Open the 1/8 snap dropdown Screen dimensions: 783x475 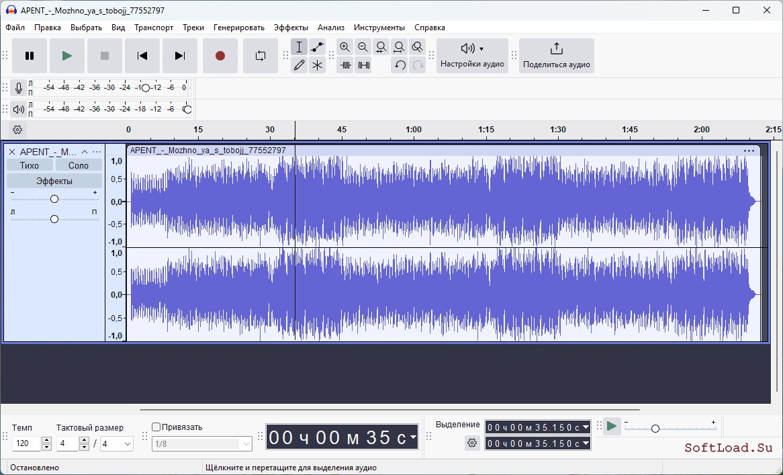pos(202,443)
